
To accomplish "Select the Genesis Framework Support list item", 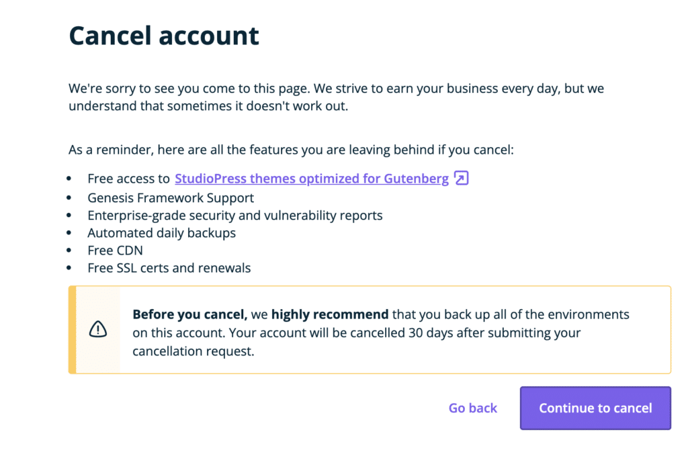I will click(171, 198).
